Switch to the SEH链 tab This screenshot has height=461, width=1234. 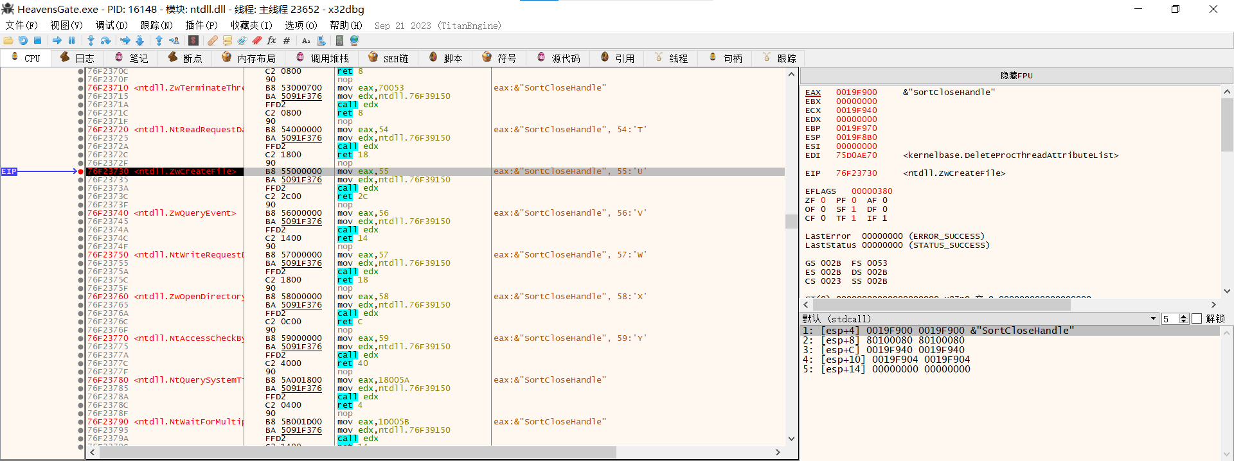388,58
